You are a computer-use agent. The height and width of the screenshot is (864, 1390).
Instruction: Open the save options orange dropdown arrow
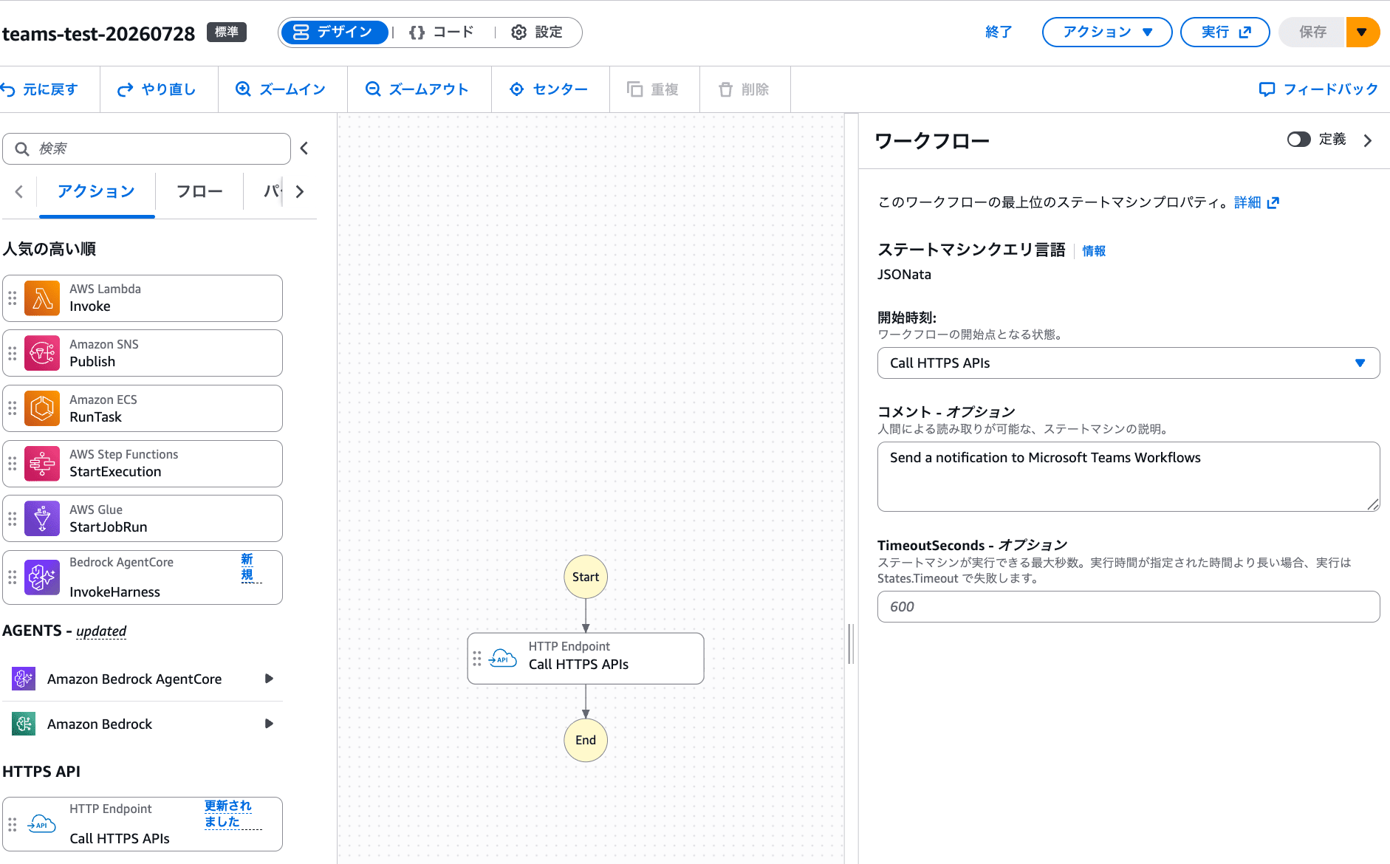pos(1362,32)
